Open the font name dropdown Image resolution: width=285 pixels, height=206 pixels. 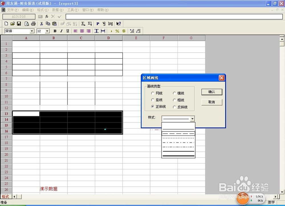(32, 31)
